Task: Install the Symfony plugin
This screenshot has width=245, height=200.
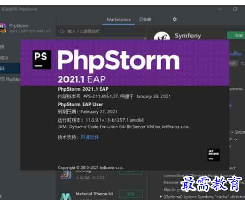Action: point(236,35)
